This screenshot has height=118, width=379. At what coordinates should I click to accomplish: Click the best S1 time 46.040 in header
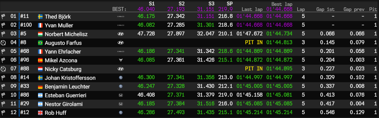[x=146, y=9]
